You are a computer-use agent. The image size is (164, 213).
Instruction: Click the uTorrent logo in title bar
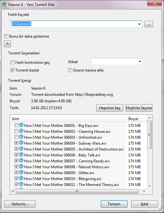4,5
